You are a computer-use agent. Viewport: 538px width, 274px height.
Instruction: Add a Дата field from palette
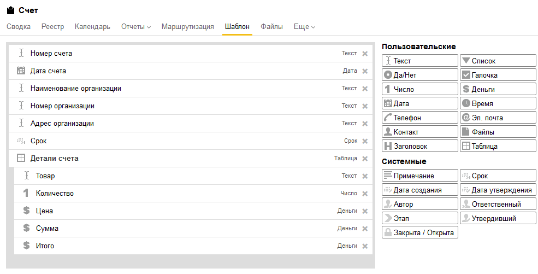coord(419,103)
